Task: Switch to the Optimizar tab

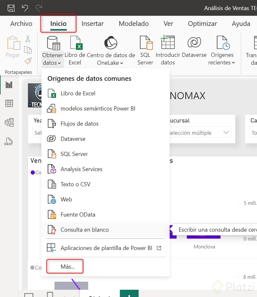Action: coord(203,24)
